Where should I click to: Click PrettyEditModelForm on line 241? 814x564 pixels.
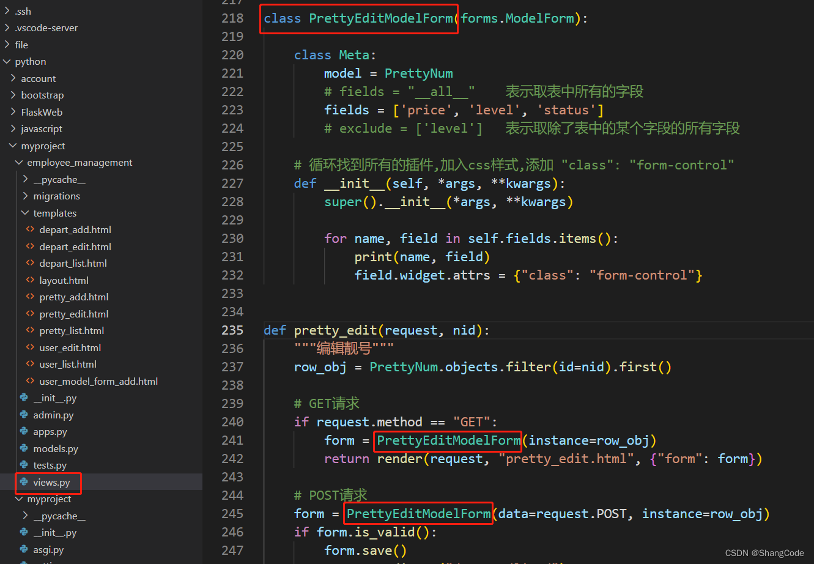[449, 440]
